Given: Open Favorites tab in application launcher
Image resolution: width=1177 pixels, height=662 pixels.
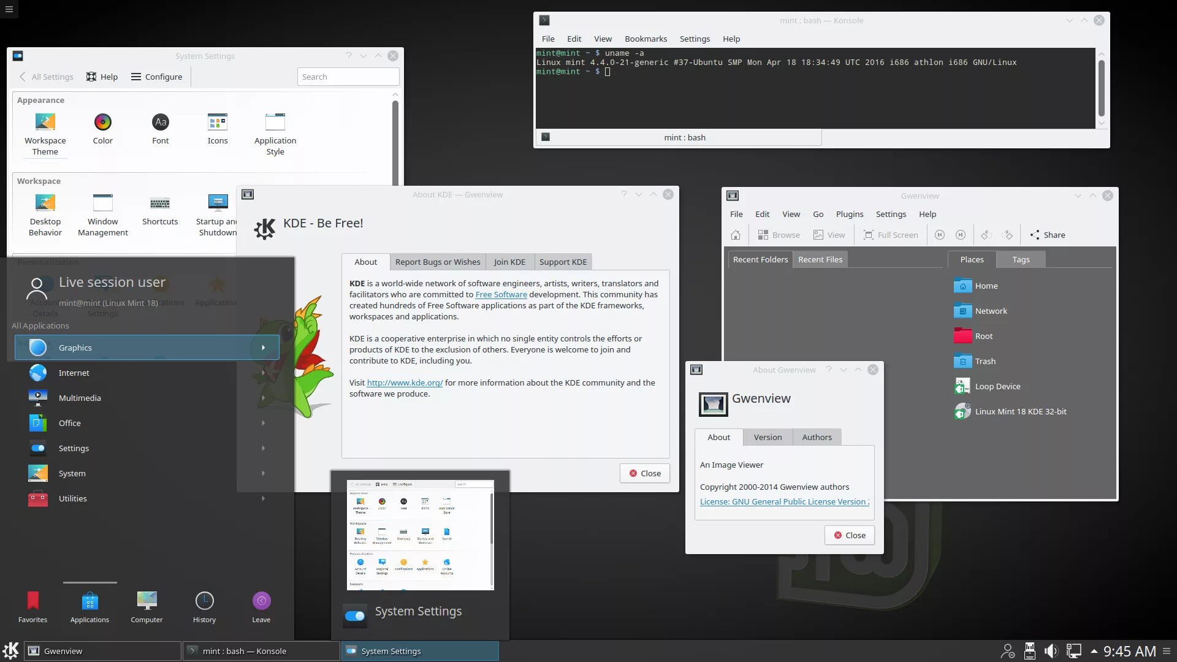Looking at the screenshot, I should (x=32, y=607).
